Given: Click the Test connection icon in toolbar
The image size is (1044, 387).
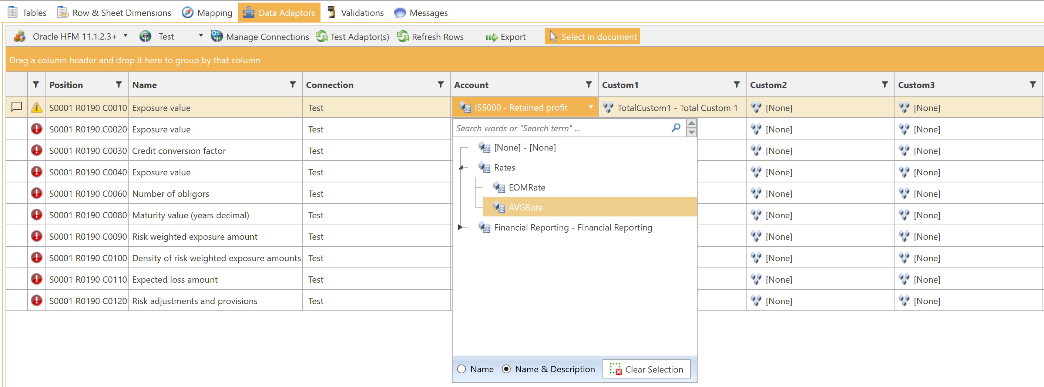Looking at the screenshot, I should tap(145, 37).
